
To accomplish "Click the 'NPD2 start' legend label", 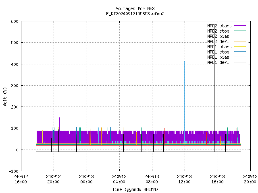I will click(219, 26).
